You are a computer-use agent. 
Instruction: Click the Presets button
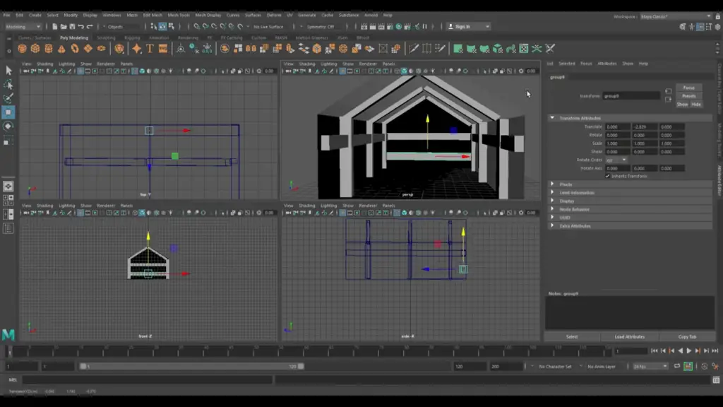pos(688,96)
